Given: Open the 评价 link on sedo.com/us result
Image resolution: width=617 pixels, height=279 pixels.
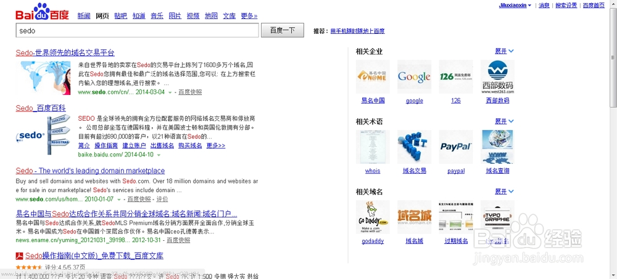Looking at the screenshot, I should click(162, 199).
